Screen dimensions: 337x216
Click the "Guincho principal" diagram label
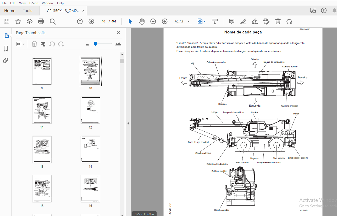(x=289, y=106)
